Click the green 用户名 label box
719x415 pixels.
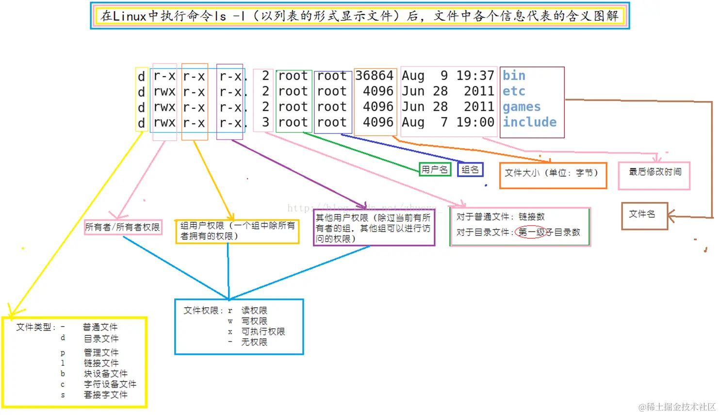434,169
